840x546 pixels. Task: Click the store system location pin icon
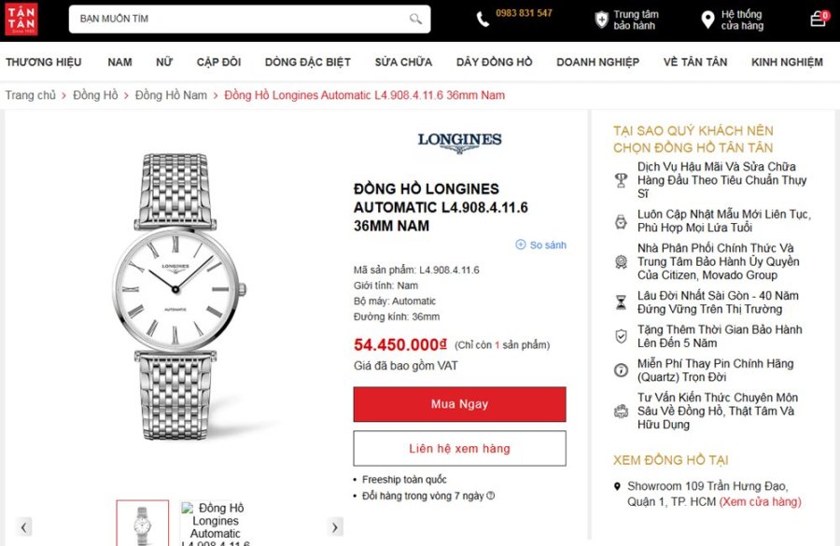point(707,20)
